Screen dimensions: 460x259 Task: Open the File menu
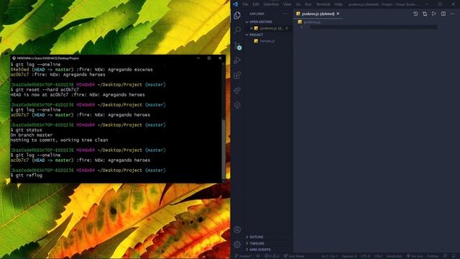[245, 4]
